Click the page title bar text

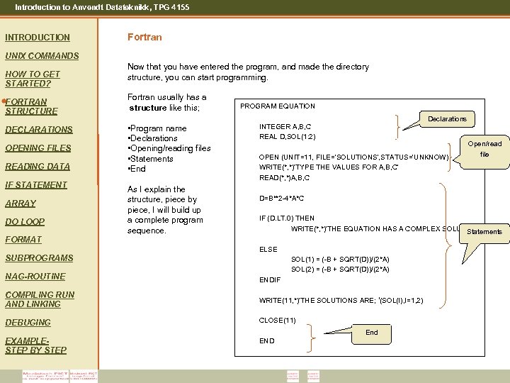102,7
